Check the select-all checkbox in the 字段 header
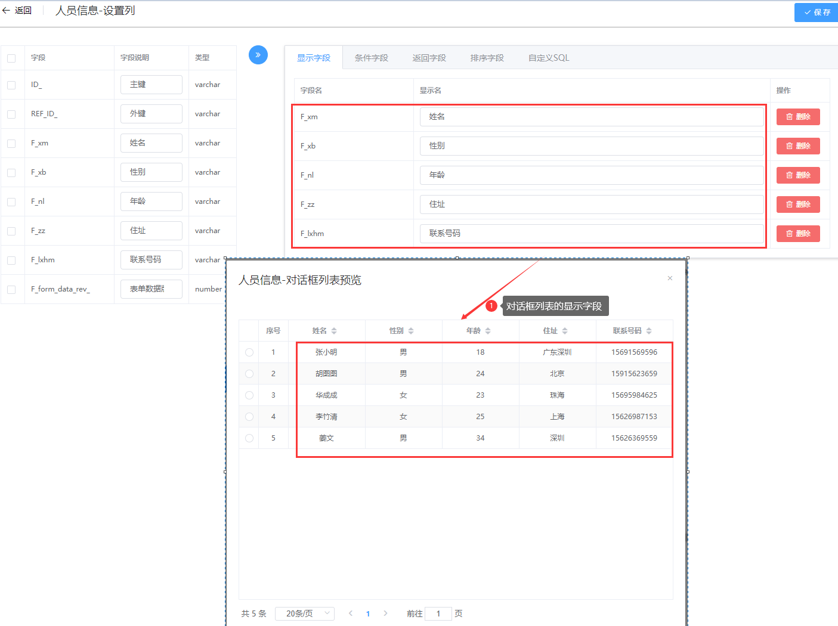The image size is (838, 626). pyautogui.click(x=11, y=58)
